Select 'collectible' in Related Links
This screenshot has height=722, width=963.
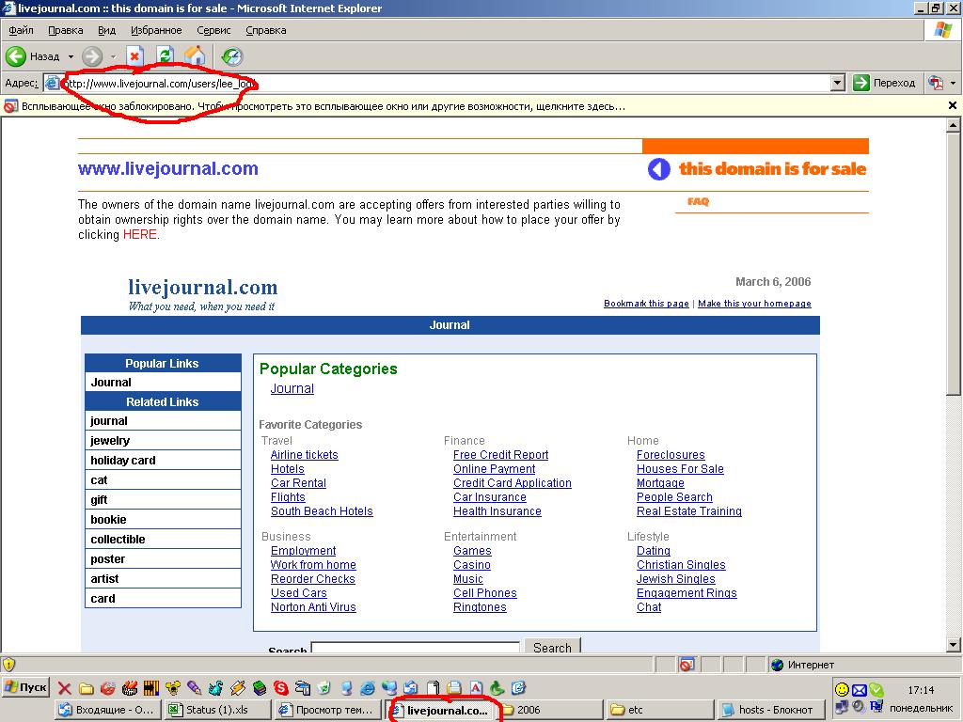tap(163, 539)
